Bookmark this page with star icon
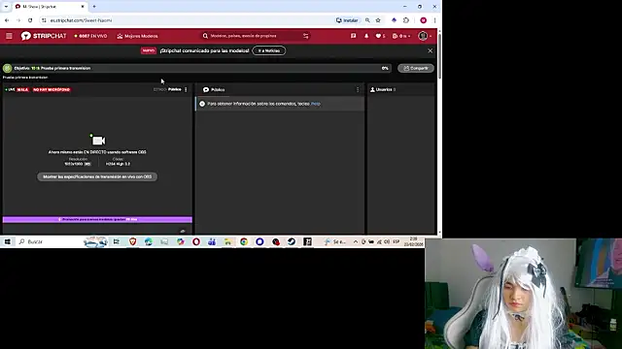 (x=378, y=20)
